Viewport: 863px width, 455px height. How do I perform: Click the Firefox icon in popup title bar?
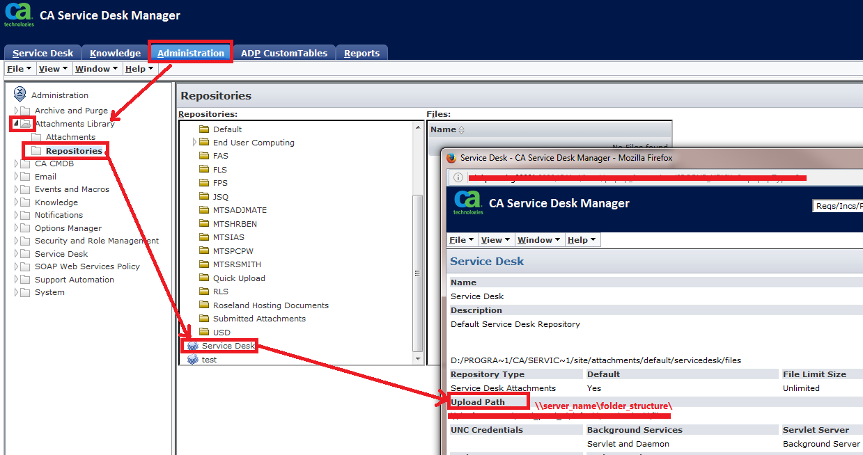click(450, 158)
